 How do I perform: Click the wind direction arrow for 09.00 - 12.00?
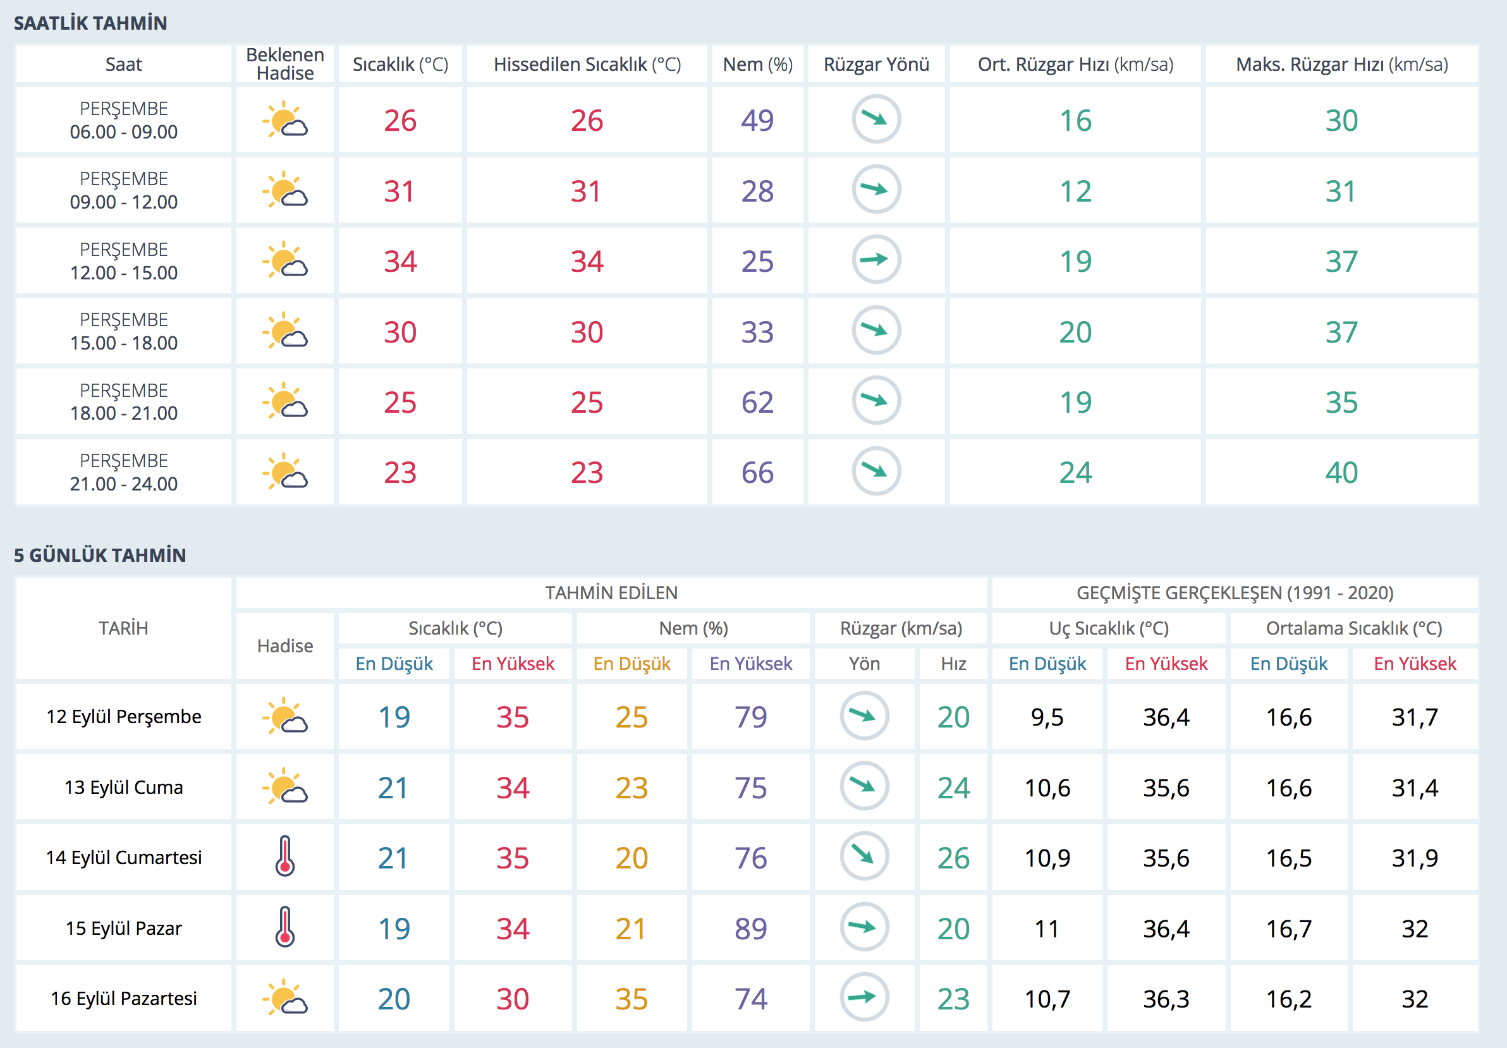tap(876, 190)
